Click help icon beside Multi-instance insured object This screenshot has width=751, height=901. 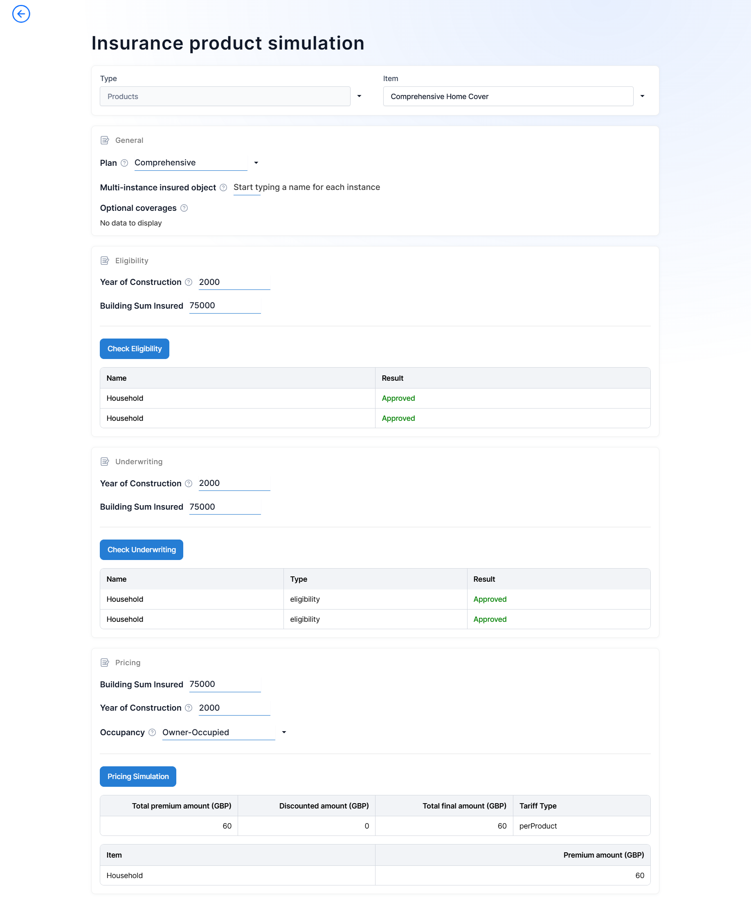click(x=223, y=187)
